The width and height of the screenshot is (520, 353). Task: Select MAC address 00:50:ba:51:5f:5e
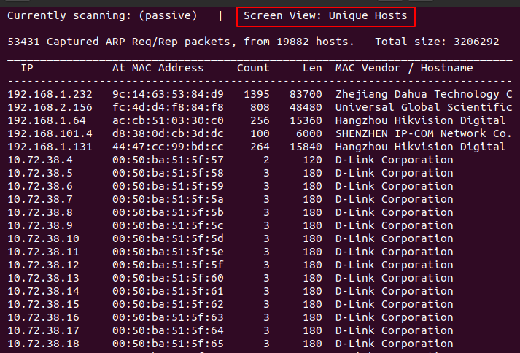[x=168, y=252]
